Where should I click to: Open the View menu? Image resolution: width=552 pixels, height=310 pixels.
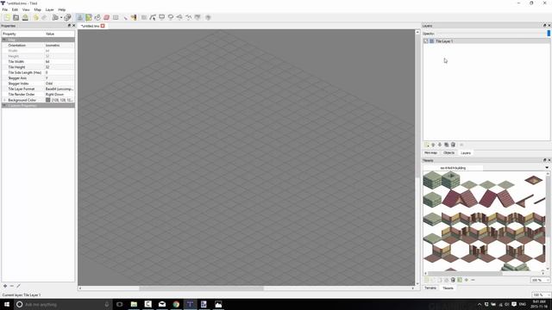point(26,9)
